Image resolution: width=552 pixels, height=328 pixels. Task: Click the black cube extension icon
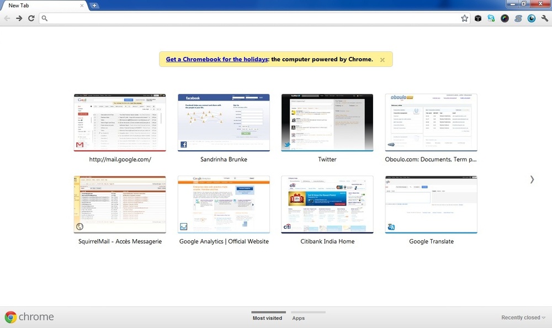pos(478,18)
